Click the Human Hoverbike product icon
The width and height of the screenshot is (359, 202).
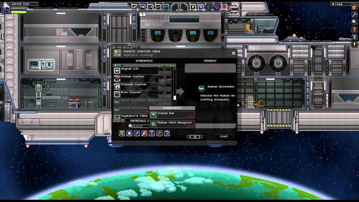201,89
